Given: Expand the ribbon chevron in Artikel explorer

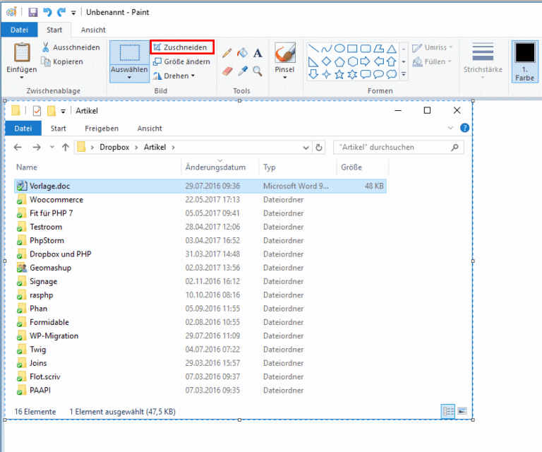Looking at the screenshot, I should pos(450,128).
